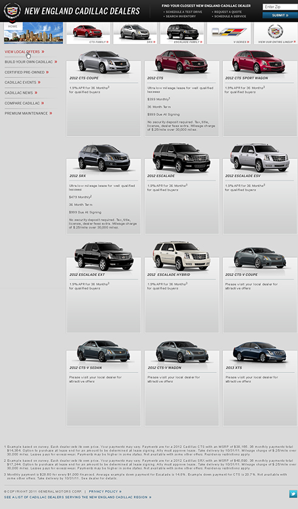Open the Request a Quote link
This screenshot has height=509, width=298.
click(227, 12)
